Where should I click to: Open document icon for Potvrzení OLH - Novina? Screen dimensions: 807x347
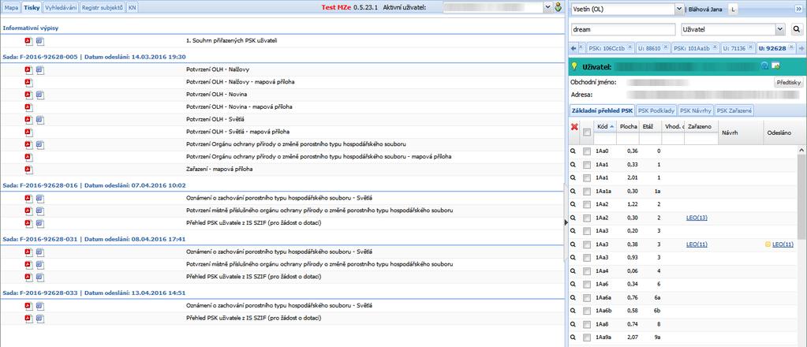click(40, 95)
